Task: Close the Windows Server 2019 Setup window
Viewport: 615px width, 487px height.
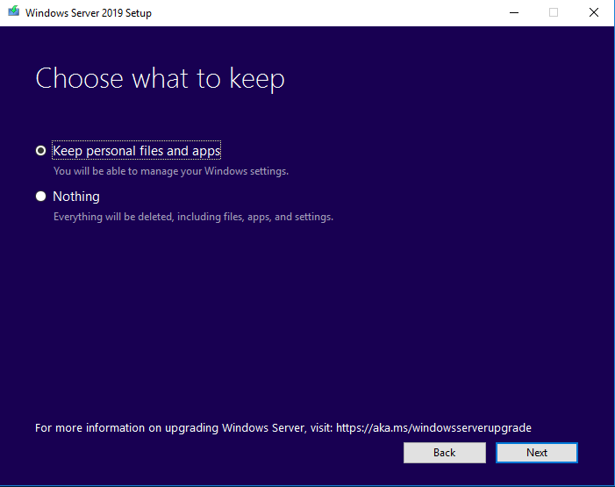Action: tap(594, 12)
